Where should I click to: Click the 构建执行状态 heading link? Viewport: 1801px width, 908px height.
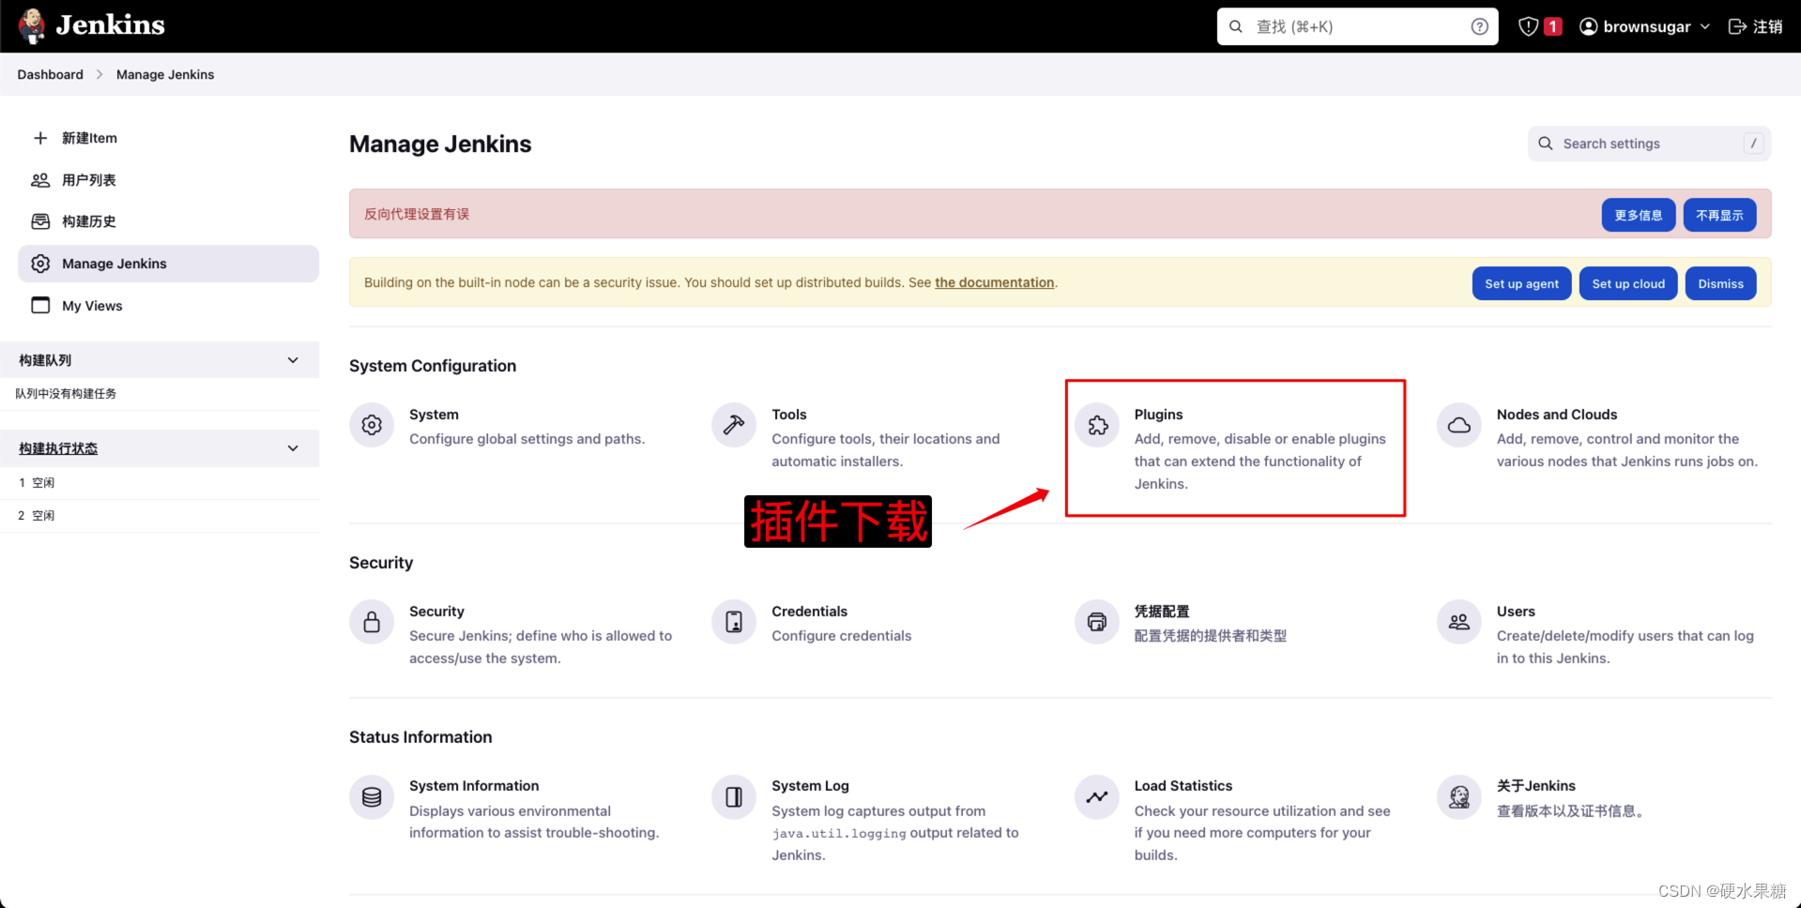pyautogui.click(x=58, y=448)
